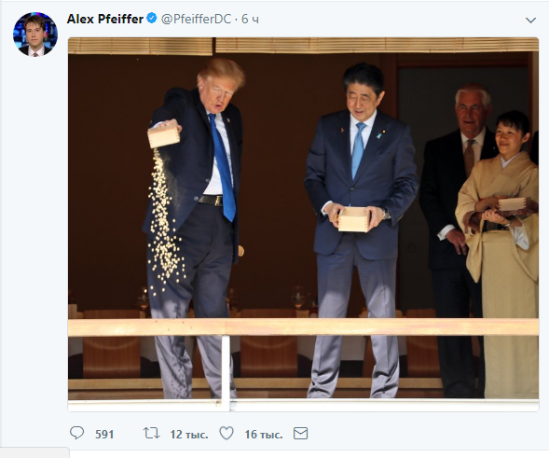Click the "12 тыс." retweet count
The width and height of the screenshot is (549, 458).
(189, 435)
